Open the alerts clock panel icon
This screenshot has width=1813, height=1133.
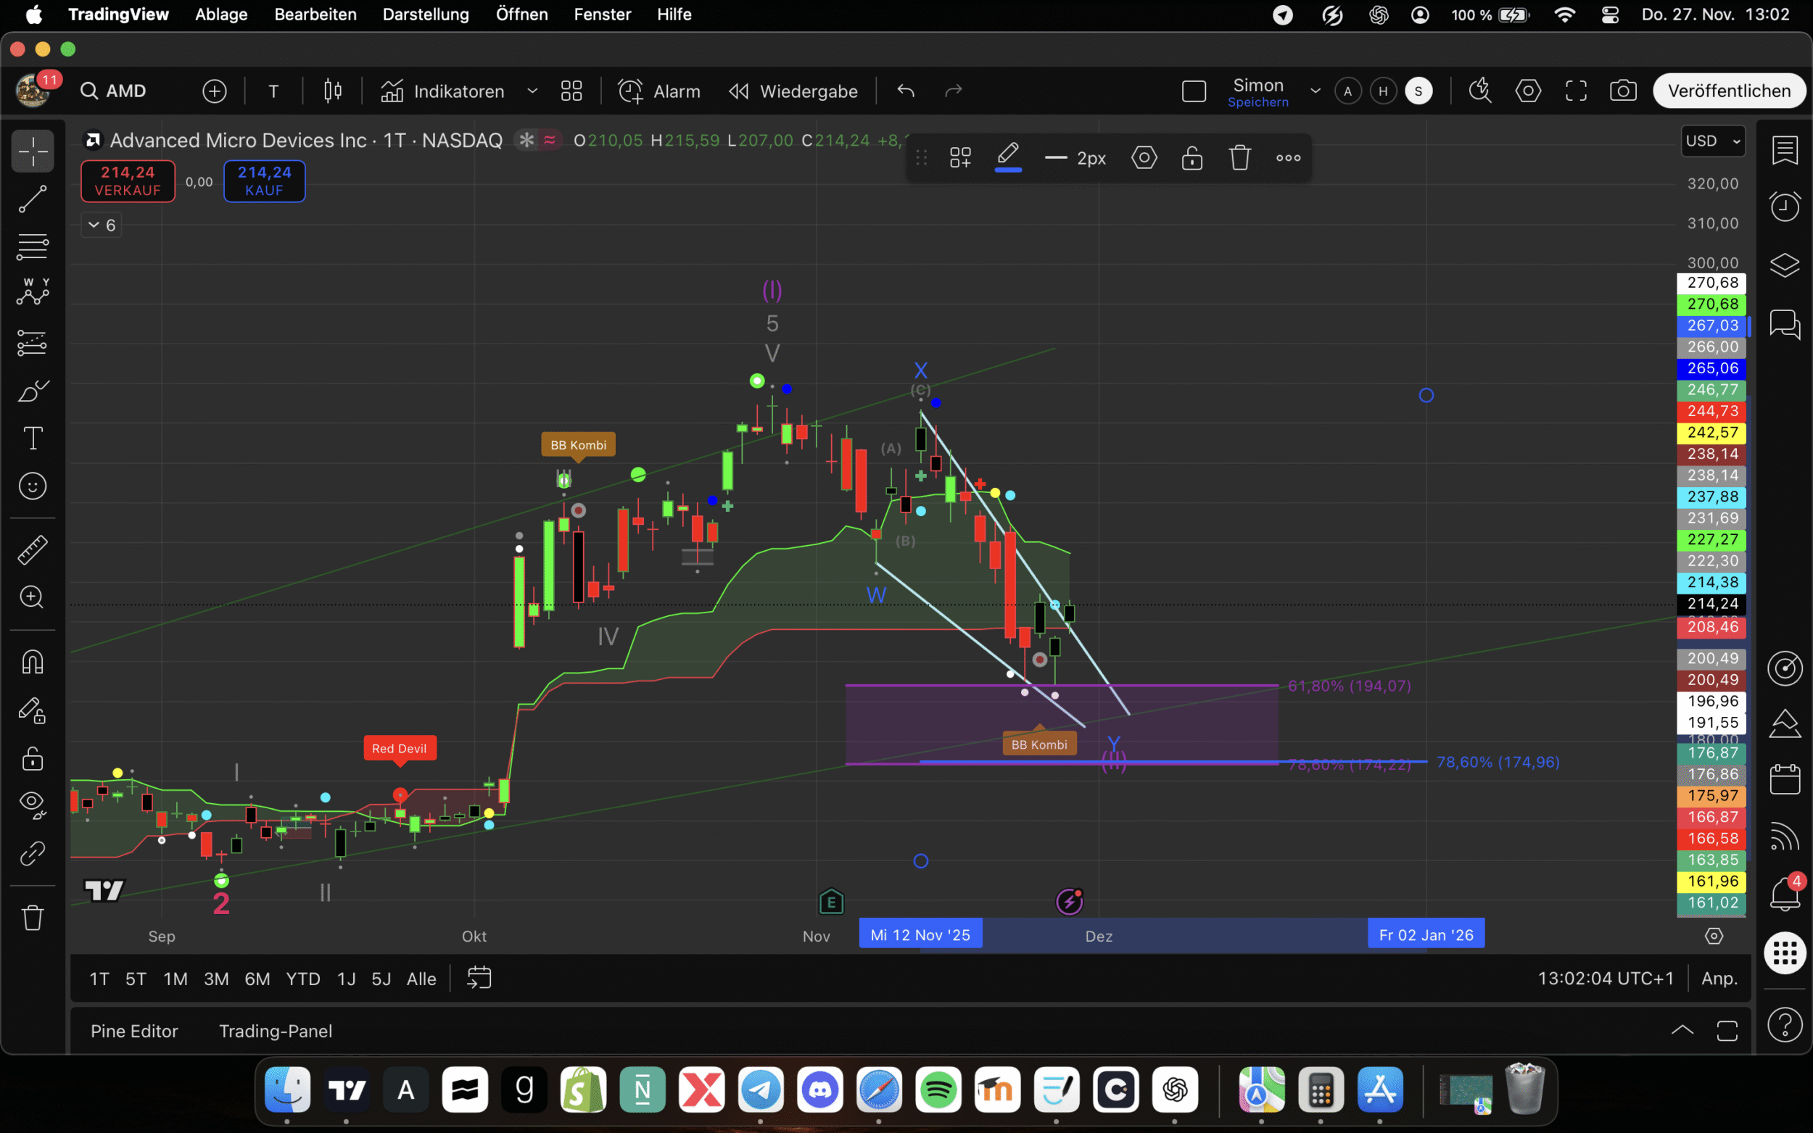pyautogui.click(x=1785, y=206)
